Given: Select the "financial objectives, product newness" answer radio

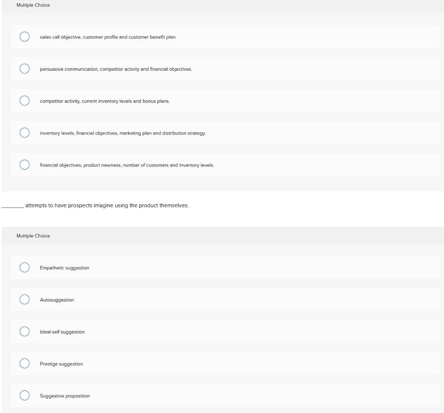Looking at the screenshot, I should coord(25,164).
